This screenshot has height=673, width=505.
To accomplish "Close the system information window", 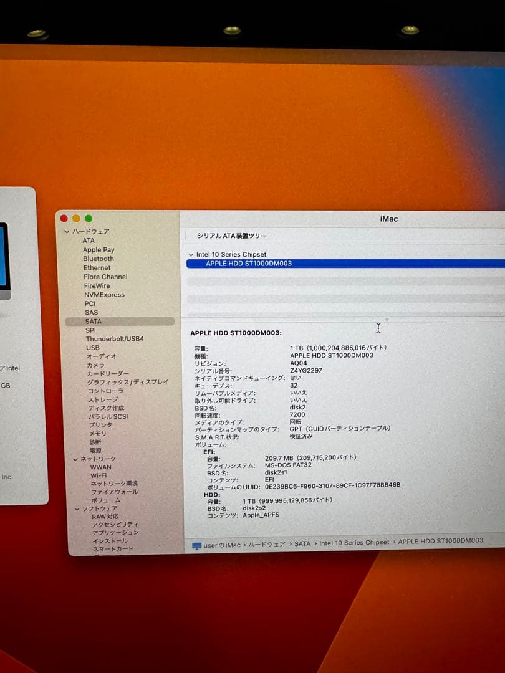I will coord(64,219).
